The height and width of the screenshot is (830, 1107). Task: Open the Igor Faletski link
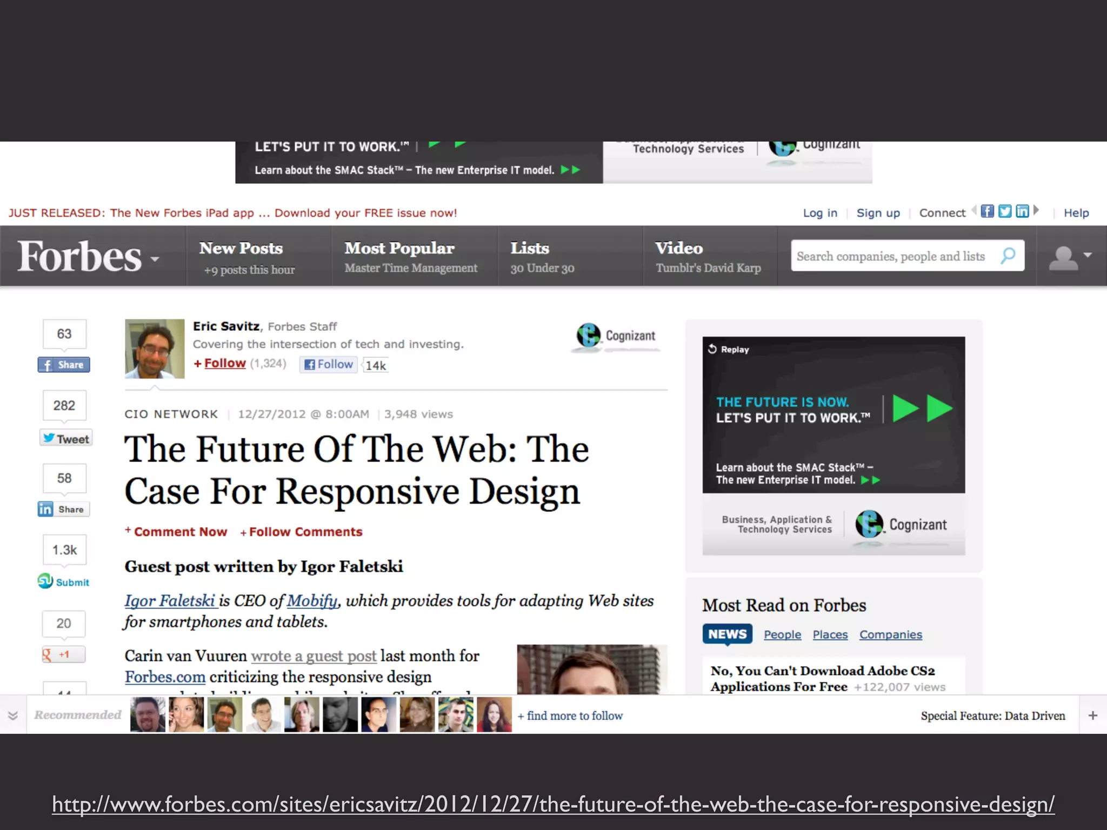(x=170, y=601)
